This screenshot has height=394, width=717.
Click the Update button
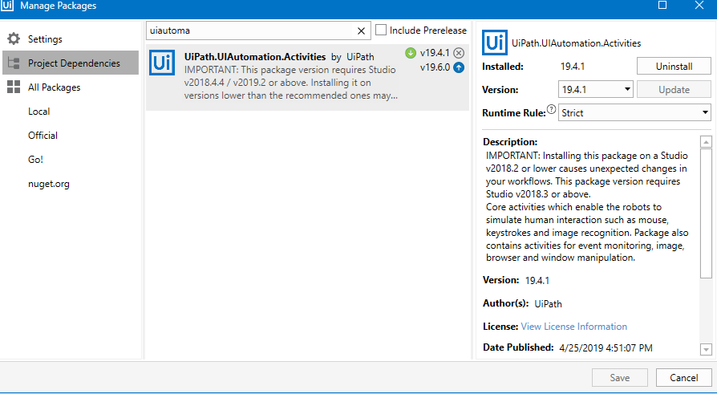tap(674, 90)
